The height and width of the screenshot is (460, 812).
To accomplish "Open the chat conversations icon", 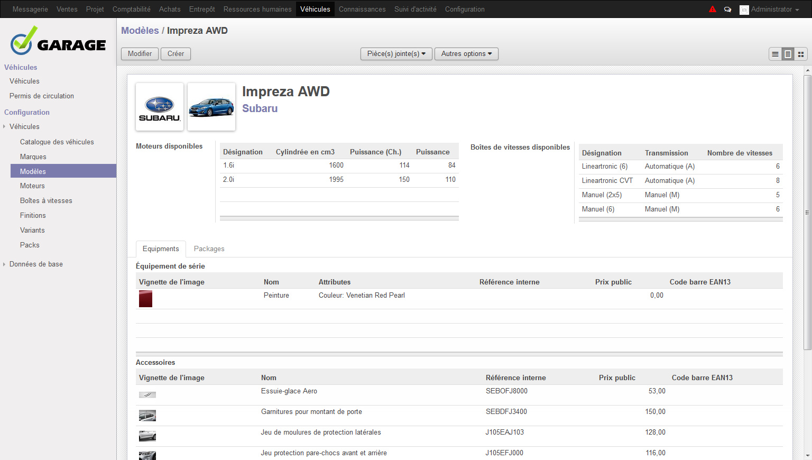I will [727, 10].
